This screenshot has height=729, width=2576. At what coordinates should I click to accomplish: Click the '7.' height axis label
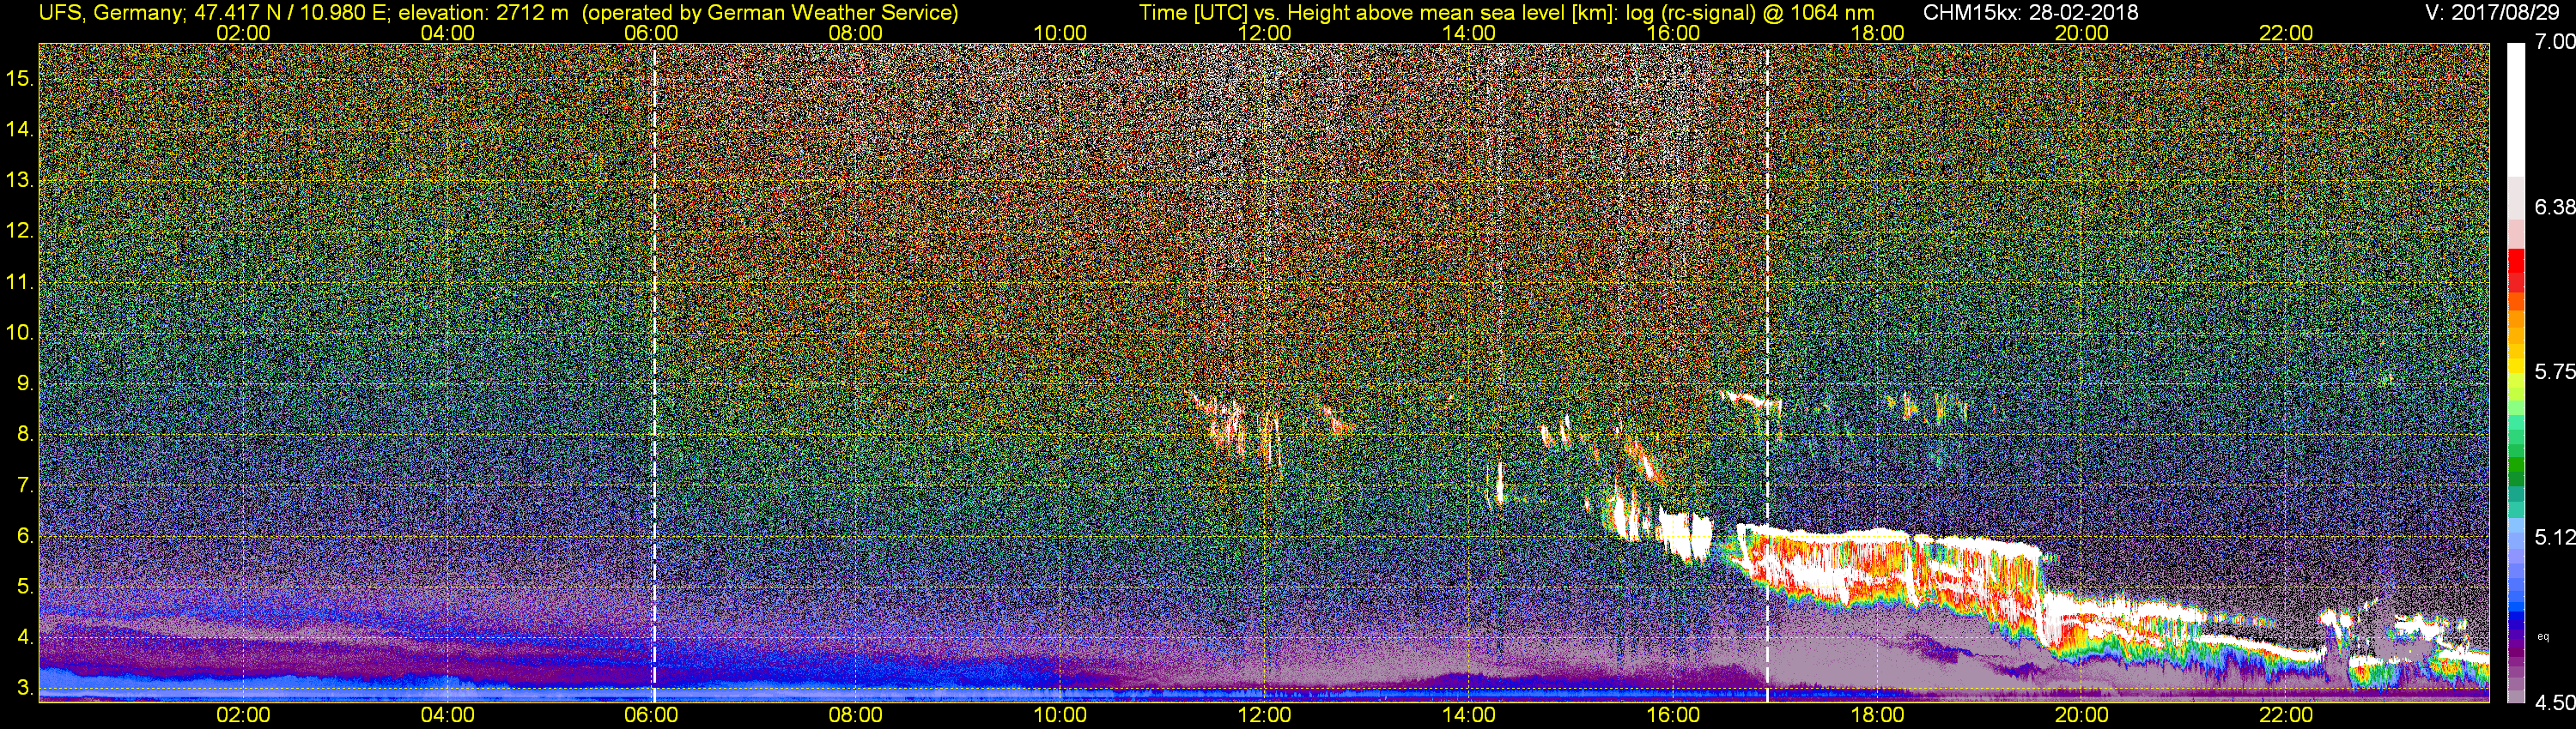[25, 485]
